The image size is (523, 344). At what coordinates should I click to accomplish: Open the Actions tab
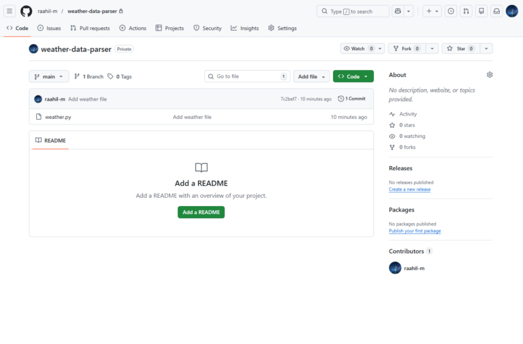133,29
